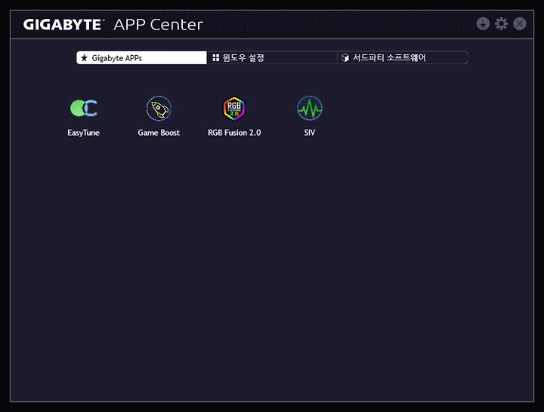Viewport: 544px width, 412px height.
Task: Open the RGB Fusion 2.0 icon
Action: click(x=234, y=109)
